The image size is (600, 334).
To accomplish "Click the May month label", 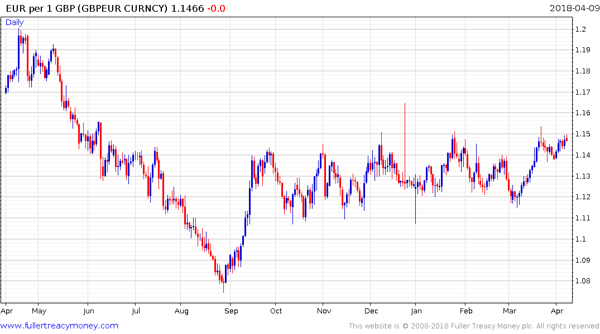I will [39, 311].
